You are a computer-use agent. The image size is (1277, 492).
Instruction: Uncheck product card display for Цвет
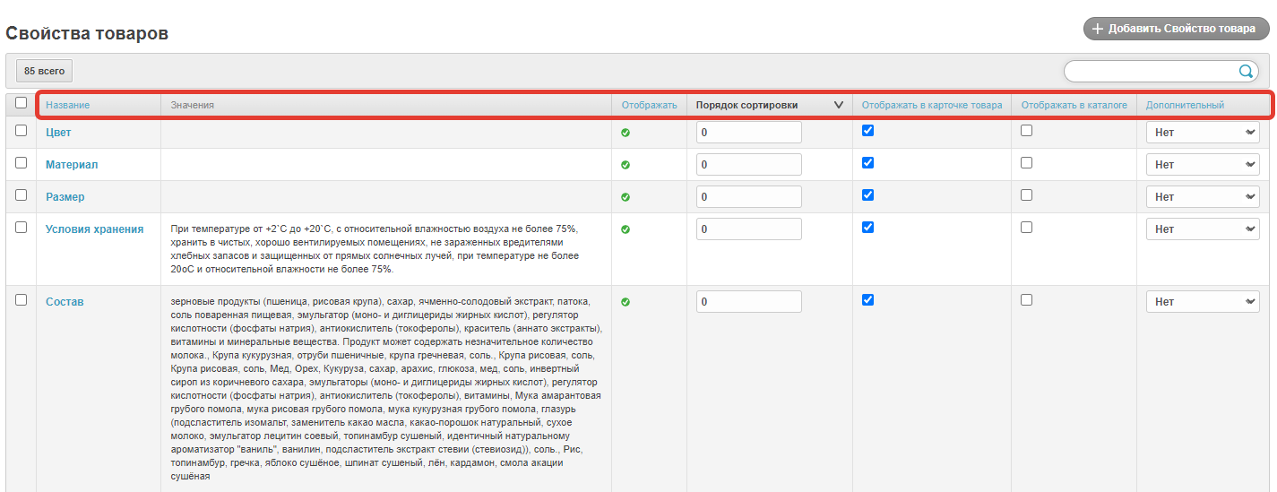click(867, 131)
